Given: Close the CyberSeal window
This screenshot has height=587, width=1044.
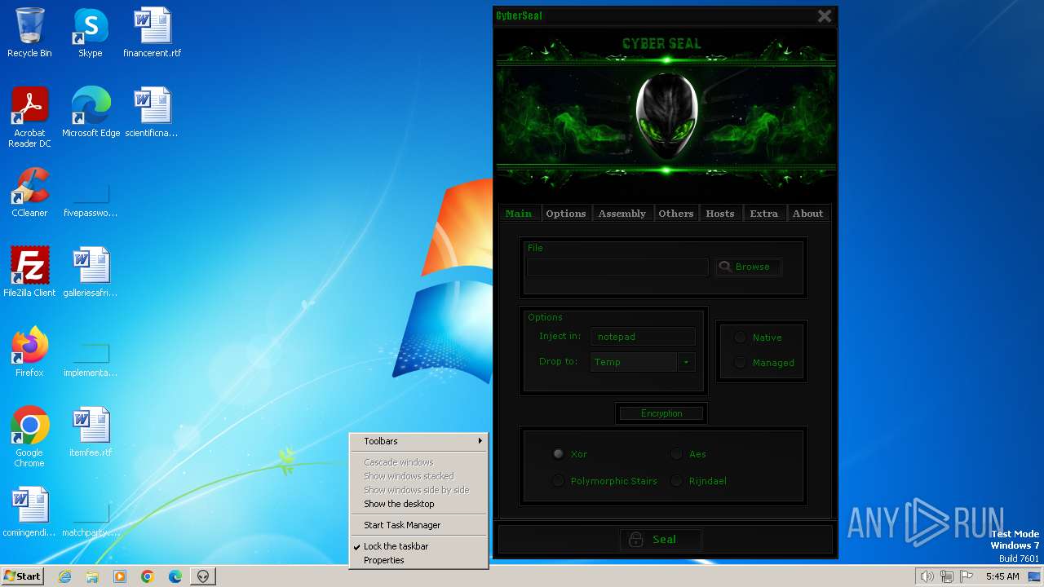Looking at the screenshot, I should [x=825, y=15].
